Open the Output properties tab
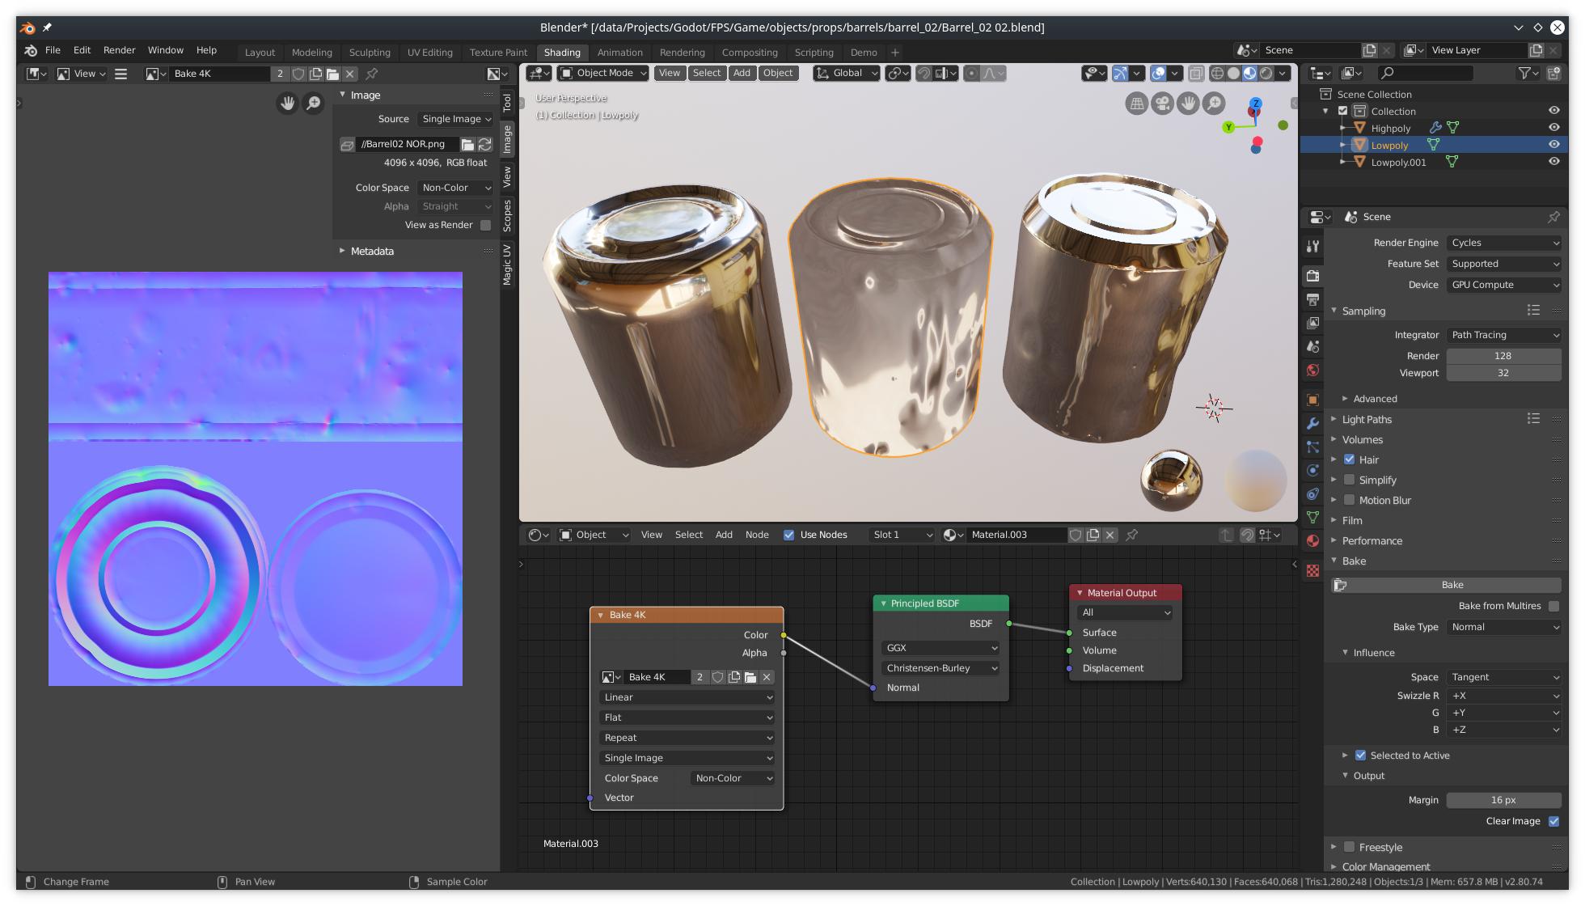The height and width of the screenshot is (906, 1585). (1312, 299)
